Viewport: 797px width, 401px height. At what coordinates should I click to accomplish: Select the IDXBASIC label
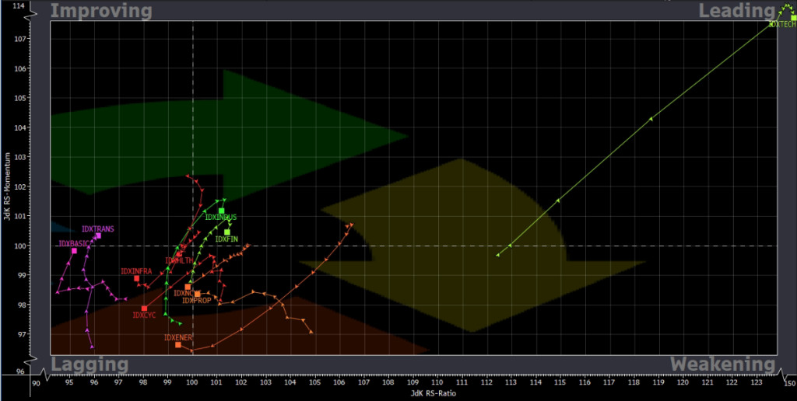75,244
